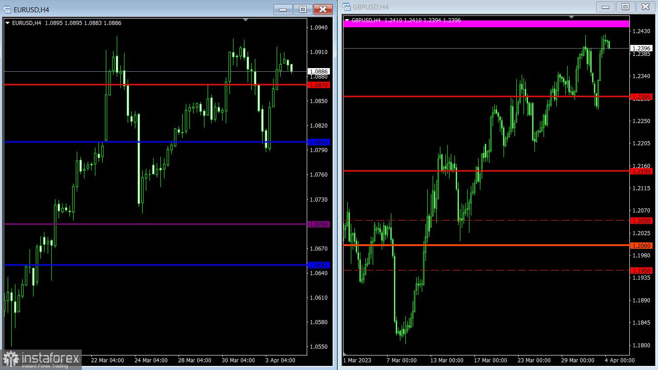Click the 4 Apr 00:00 date on GBPUSD axis

point(619,360)
